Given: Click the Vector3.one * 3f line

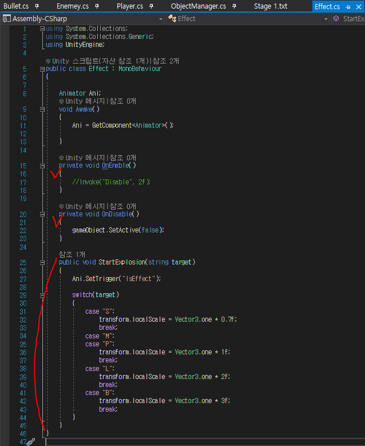Looking at the screenshot, I should [x=165, y=401].
